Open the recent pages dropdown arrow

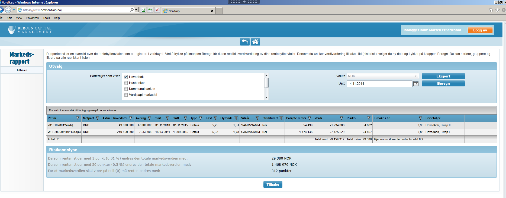[x=14, y=10]
